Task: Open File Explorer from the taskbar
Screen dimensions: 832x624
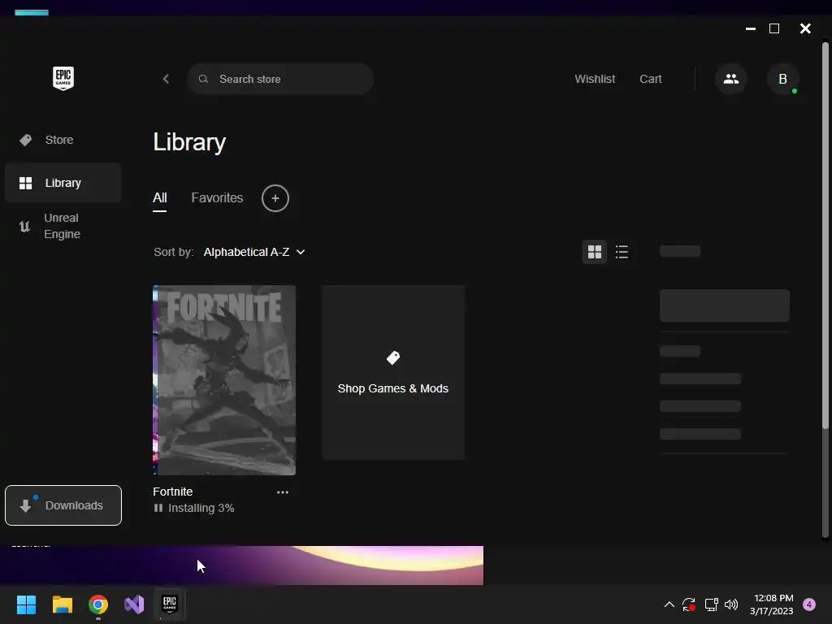Action: point(62,604)
